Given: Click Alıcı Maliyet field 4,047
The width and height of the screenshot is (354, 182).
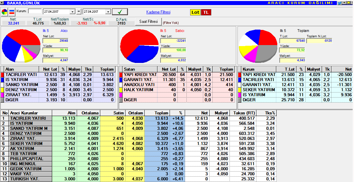Looking at the screenshot, I should tap(56, 60).
